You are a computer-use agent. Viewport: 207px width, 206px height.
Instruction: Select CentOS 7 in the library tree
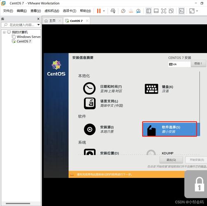tap(24, 41)
